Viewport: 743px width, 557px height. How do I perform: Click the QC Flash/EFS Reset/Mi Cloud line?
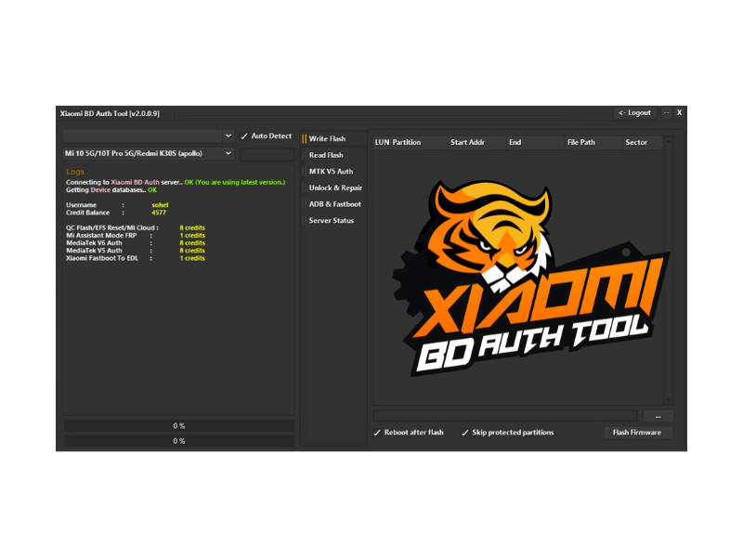point(136,227)
